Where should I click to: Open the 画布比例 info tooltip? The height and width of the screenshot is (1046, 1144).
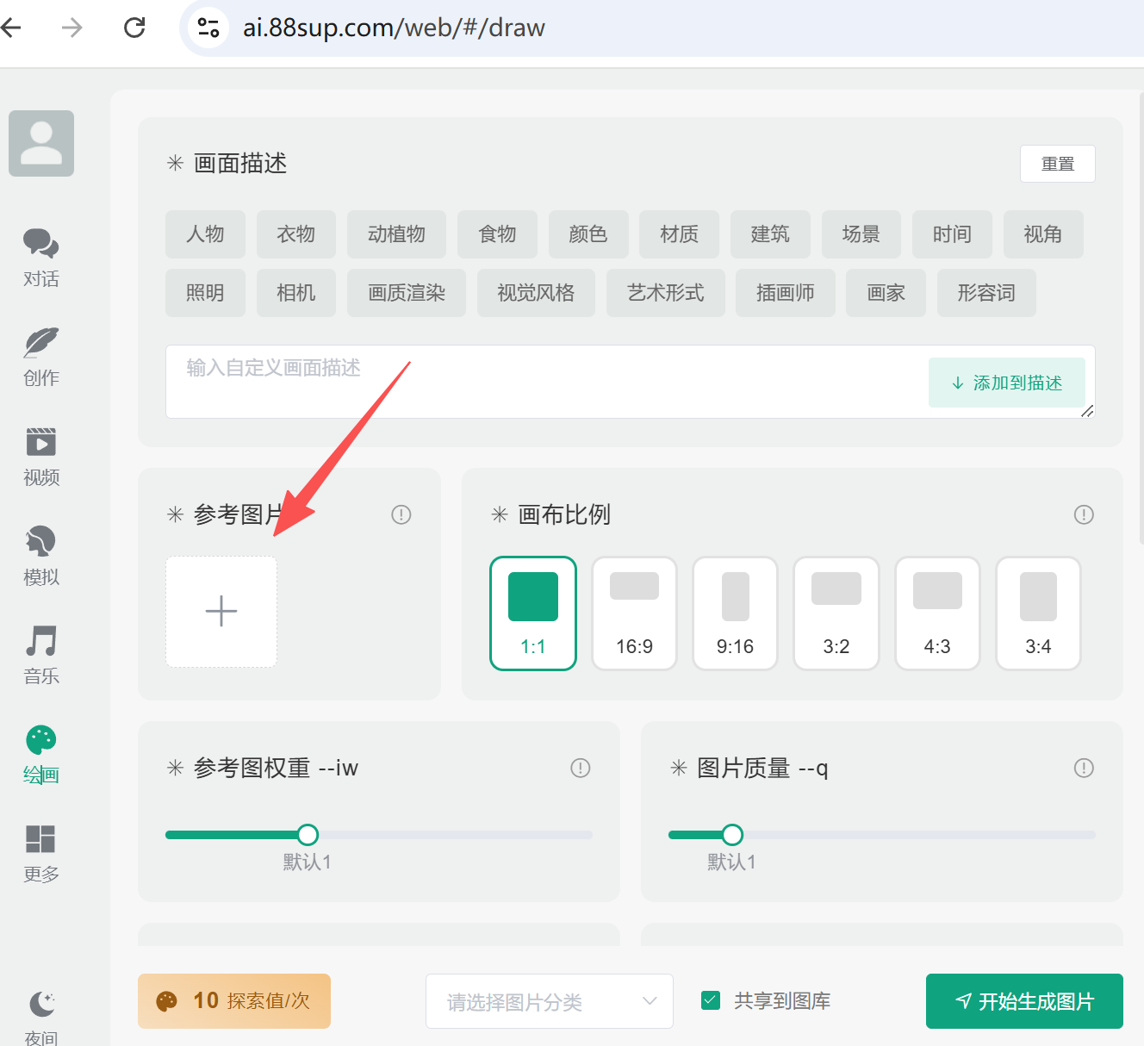click(1084, 514)
